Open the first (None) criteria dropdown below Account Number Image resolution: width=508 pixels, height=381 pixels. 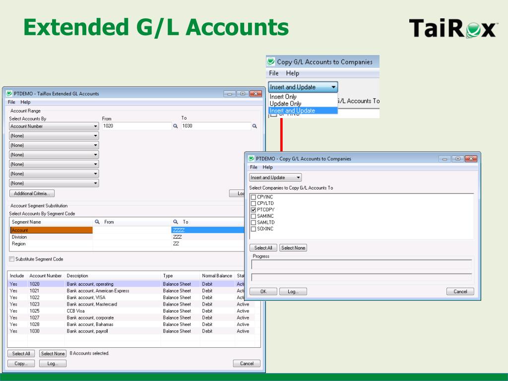tap(54, 136)
